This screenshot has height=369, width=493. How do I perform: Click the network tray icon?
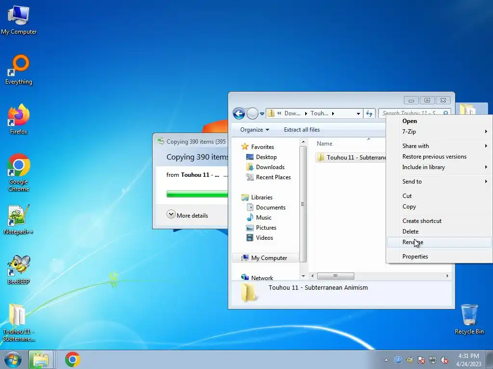click(x=433, y=360)
